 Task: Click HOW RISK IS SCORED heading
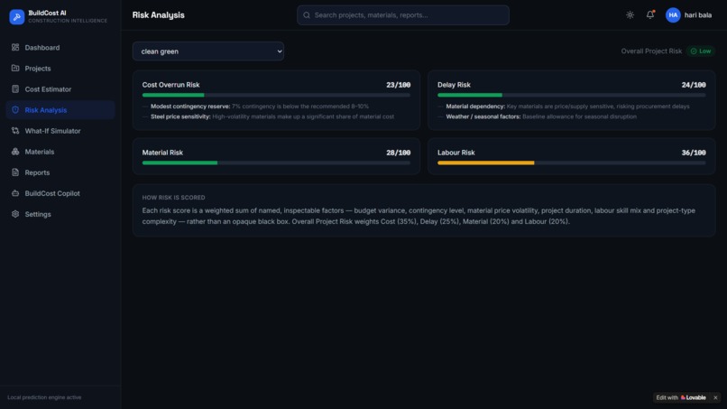[173, 198]
